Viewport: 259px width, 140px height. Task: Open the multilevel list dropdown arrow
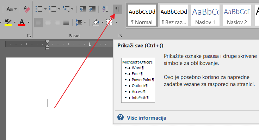72,9
